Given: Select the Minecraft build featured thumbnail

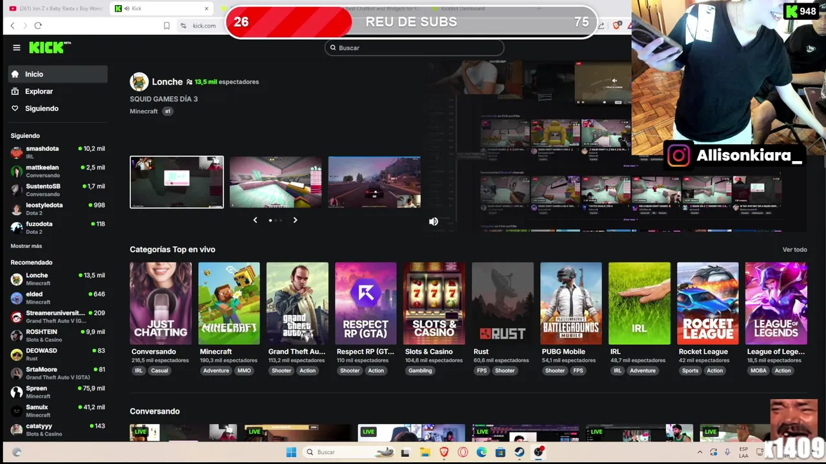Looking at the screenshot, I should coord(276,182).
